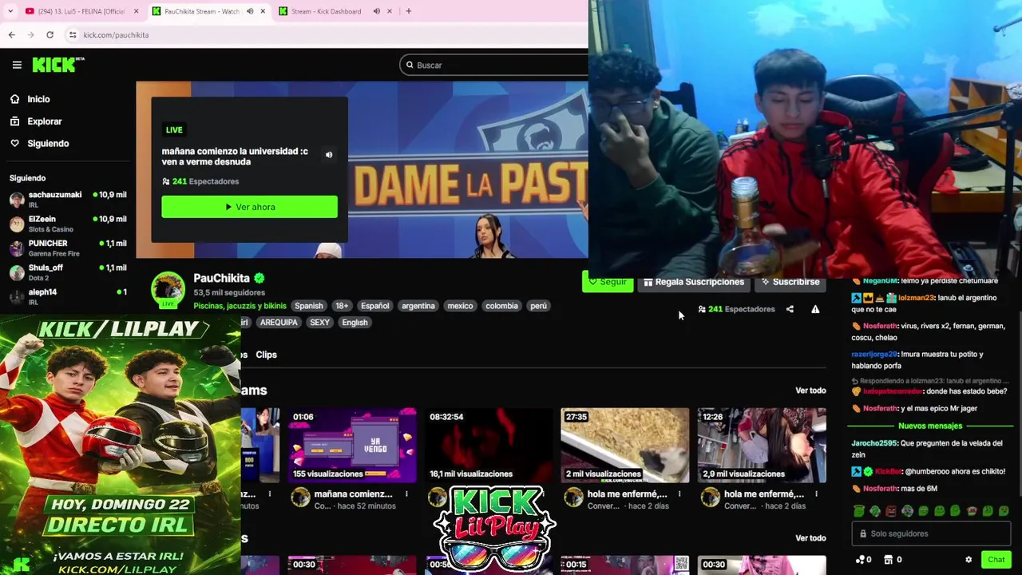Image resolution: width=1022 pixels, height=575 pixels.
Task: Open options for 12:26 'hola me enfermé' video
Action: pyautogui.click(x=816, y=494)
